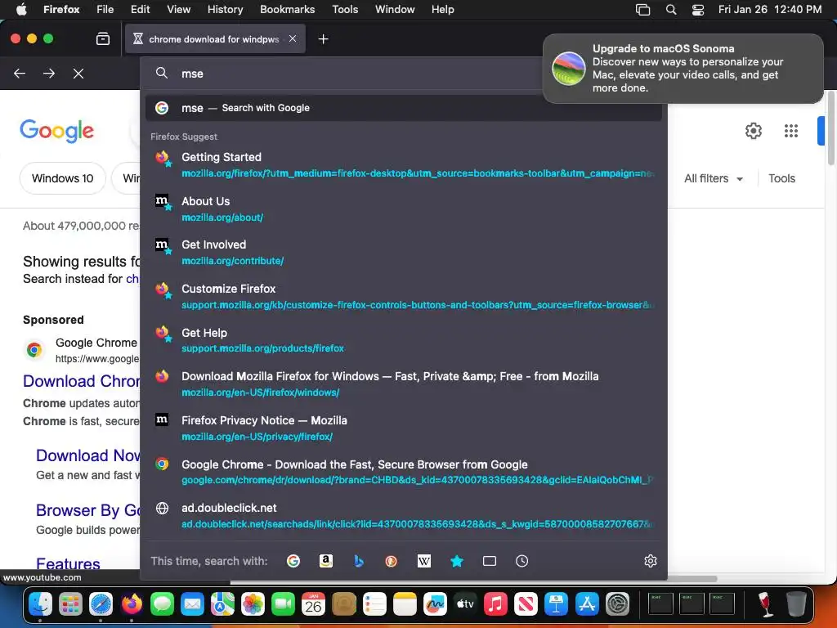Stop loading the page with the X button
Viewport: 837px width, 628px height.
click(x=78, y=73)
